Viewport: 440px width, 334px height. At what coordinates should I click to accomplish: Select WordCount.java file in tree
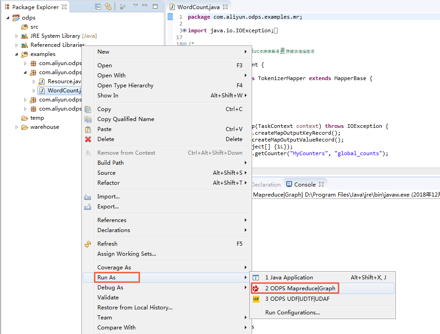[60, 91]
